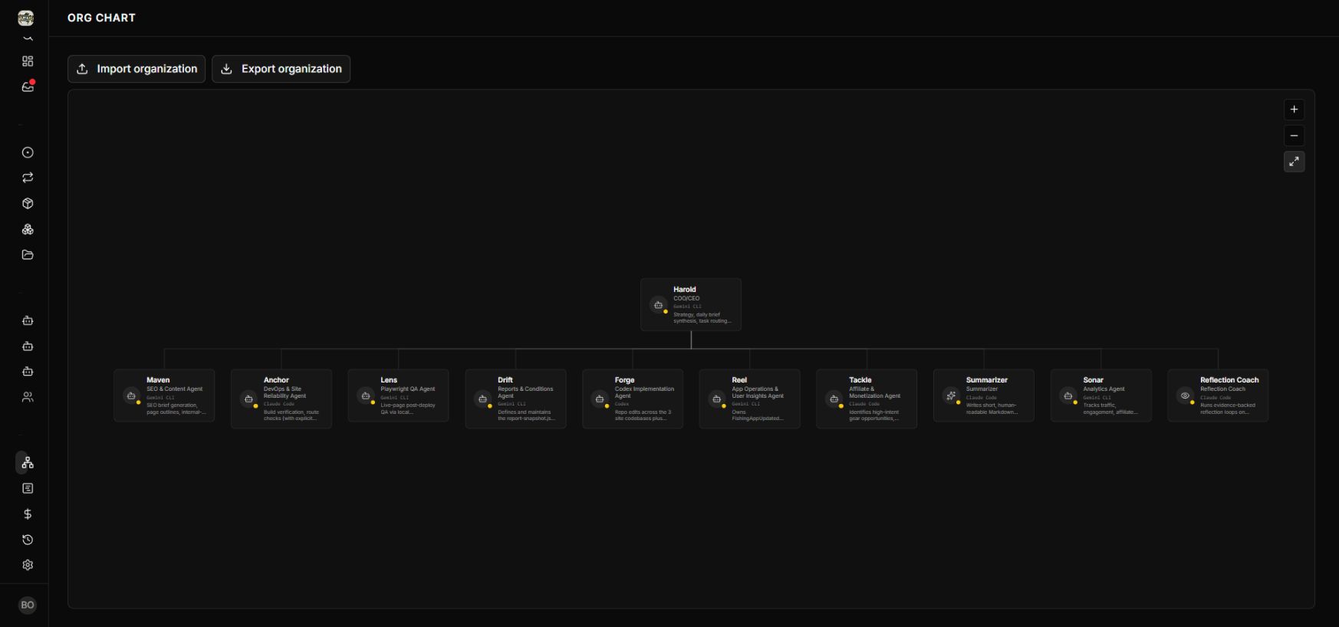Viewport: 1339px width, 627px height.
Task: Open the Forge Codex Implementation Agent card
Action: click(x=633, y=399)
